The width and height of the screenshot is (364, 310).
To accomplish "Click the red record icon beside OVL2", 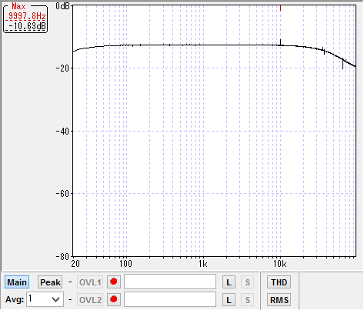I will 114,299.
